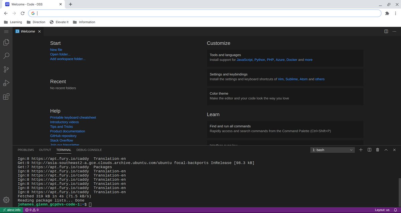Screen dimensions: 401x213
Task: Go back in the browser
Action: 6,13
